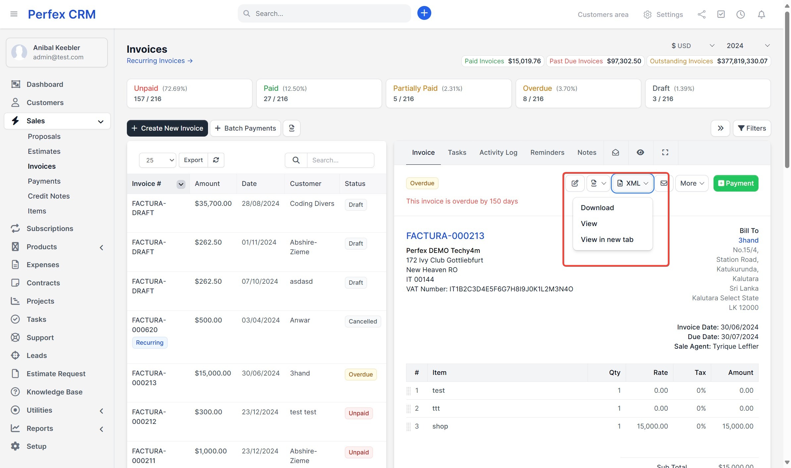The image size is (791, 468).
Task: Click the edit invoice pencil icon
Action: [x=575, y=183]
